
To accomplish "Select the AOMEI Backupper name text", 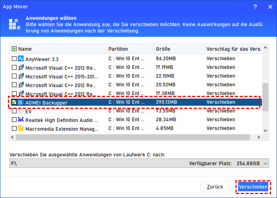I will click(46, 103).
